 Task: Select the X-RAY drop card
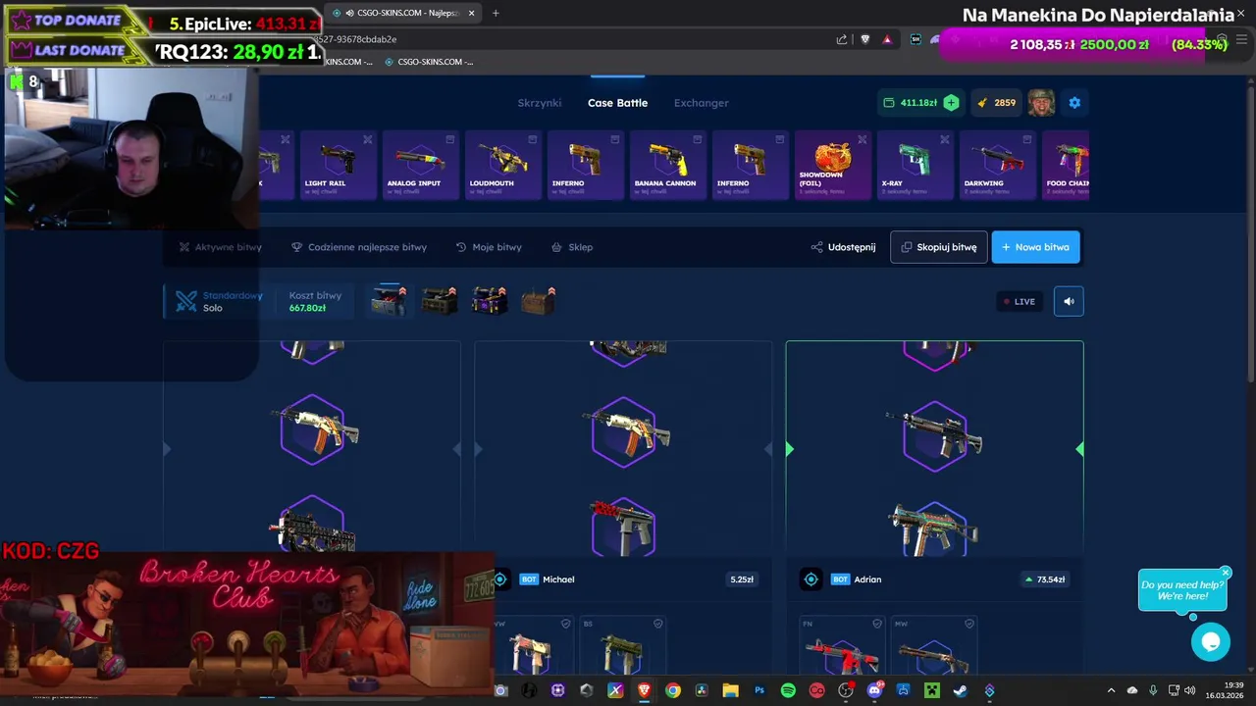pos(915,165)
